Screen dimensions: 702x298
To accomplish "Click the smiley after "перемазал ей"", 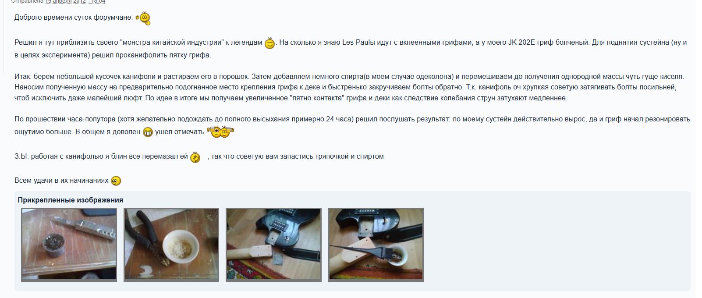I will 195,157.
